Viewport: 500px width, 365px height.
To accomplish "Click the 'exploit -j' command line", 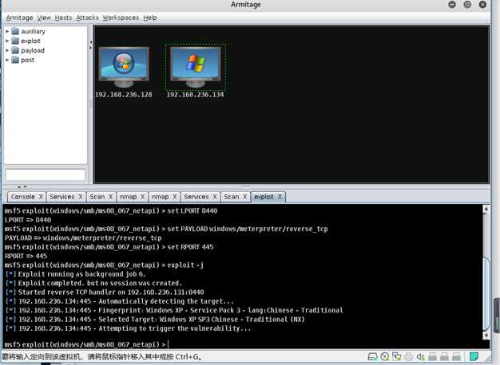I will (x=104, y=265).
